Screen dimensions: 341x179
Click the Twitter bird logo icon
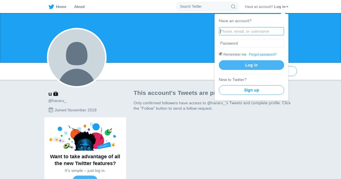click(x=51, y=7)
